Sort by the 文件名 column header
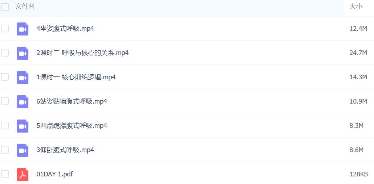 coord(25,7)
